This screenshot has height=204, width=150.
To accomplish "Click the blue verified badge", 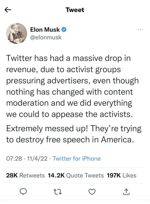I will [64, 30].
